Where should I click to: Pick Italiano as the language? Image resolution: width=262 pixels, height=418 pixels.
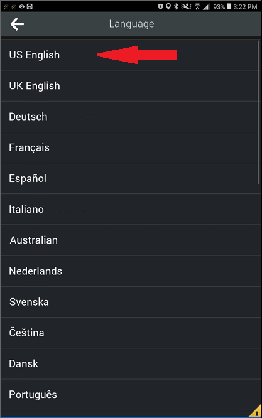pos(130,209)
